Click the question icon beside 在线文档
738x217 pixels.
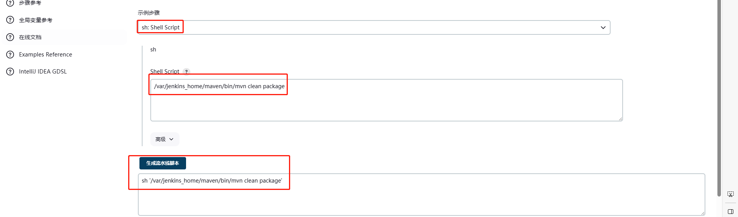click(10, 37)
